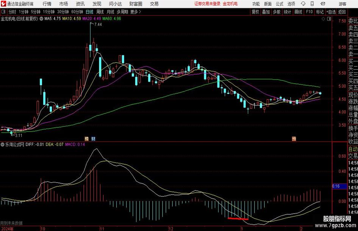Open the 发现 menu

click(97, 4)
